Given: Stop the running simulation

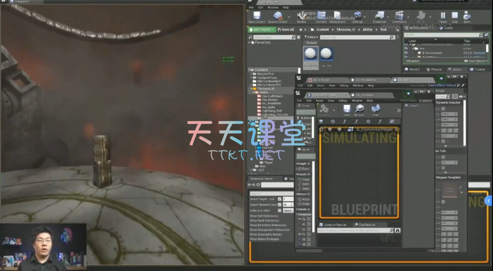Looking at the screenshot, I should (x=454, y=17).
